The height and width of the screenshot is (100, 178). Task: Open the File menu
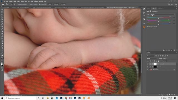[x=4, y=1]
